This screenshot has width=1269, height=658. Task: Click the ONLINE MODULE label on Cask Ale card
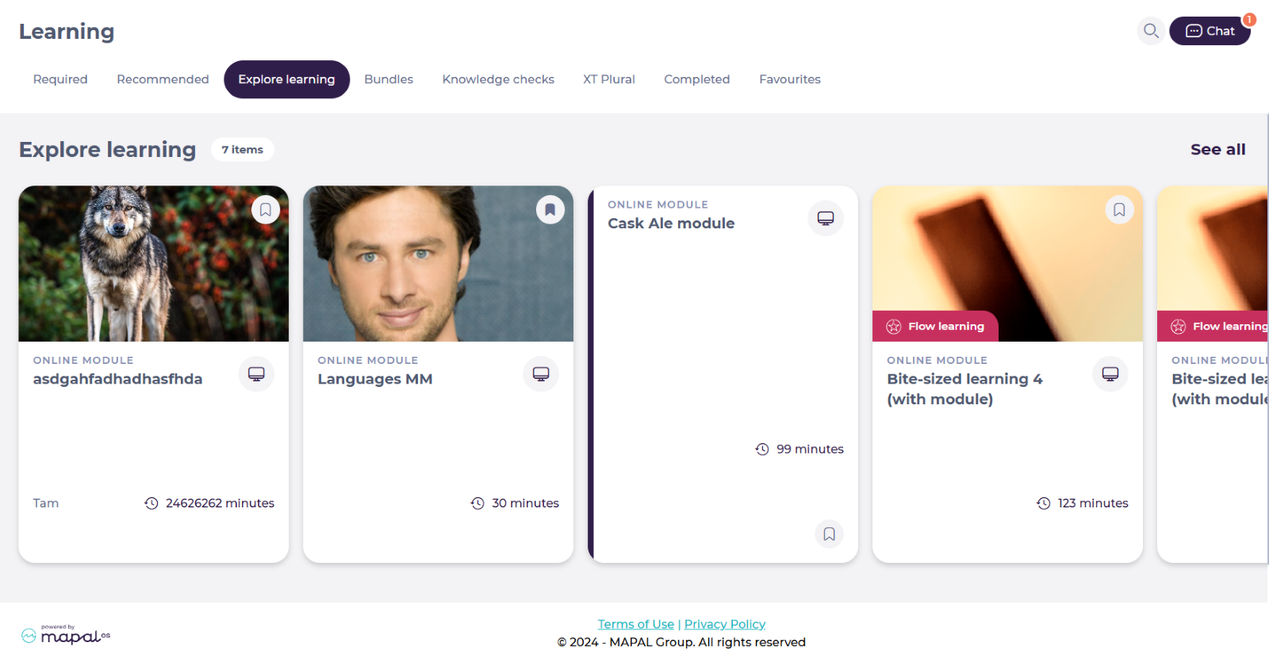point(658,205)
